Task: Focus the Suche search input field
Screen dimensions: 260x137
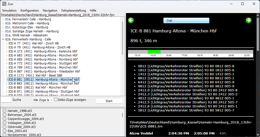Action: tap(6, 100)
